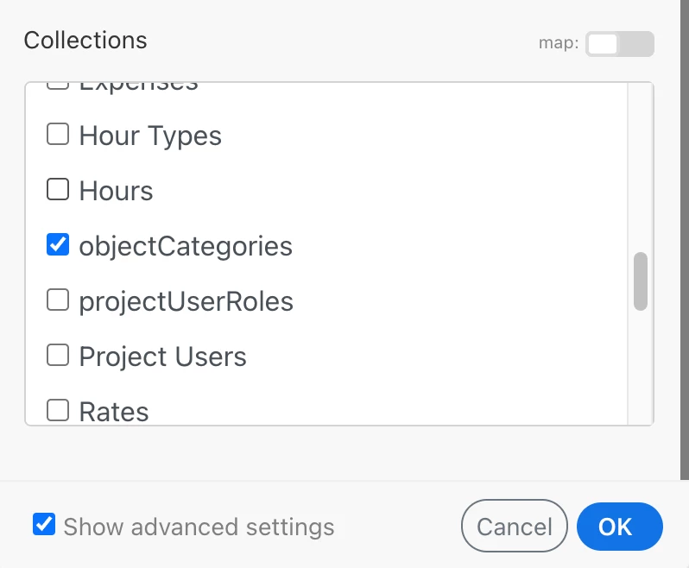
Task: Disable Show advanced settings checkbox
Action: [x=44, y=525]
